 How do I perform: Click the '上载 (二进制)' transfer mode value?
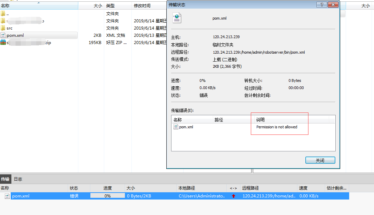pos(225,60)
